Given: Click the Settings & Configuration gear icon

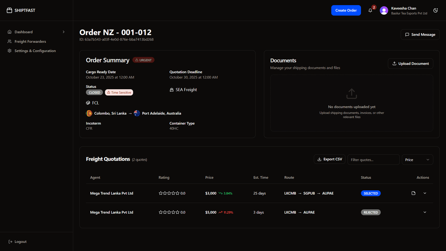Looking at the screenshot, I should pyautogui.click(x=9, y=51).
